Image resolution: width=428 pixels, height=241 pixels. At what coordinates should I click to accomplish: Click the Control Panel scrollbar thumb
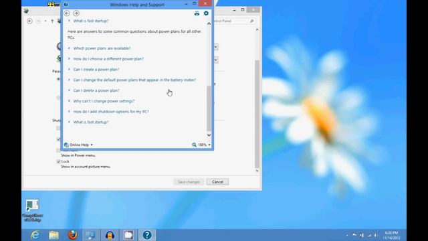point(257,114)
